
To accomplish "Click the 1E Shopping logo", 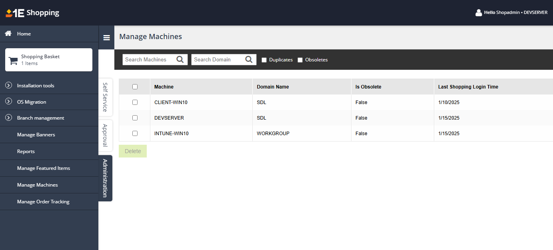I will coord(32,13).
